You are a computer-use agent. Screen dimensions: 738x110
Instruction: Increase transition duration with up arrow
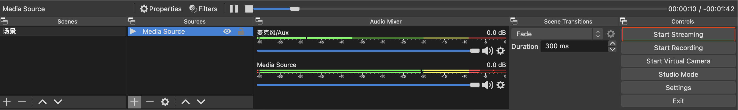pos(612,43)
